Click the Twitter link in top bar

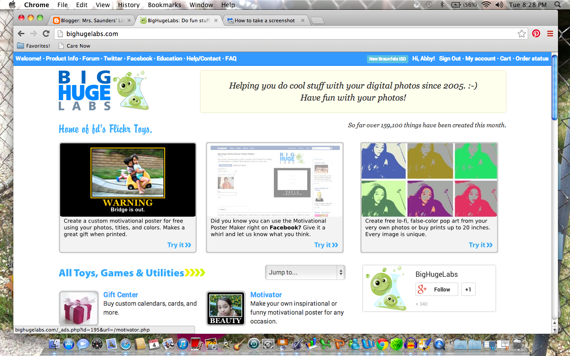(x=113, y=58)
